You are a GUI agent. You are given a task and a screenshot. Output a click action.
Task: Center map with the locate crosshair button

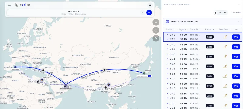[156, 22]
